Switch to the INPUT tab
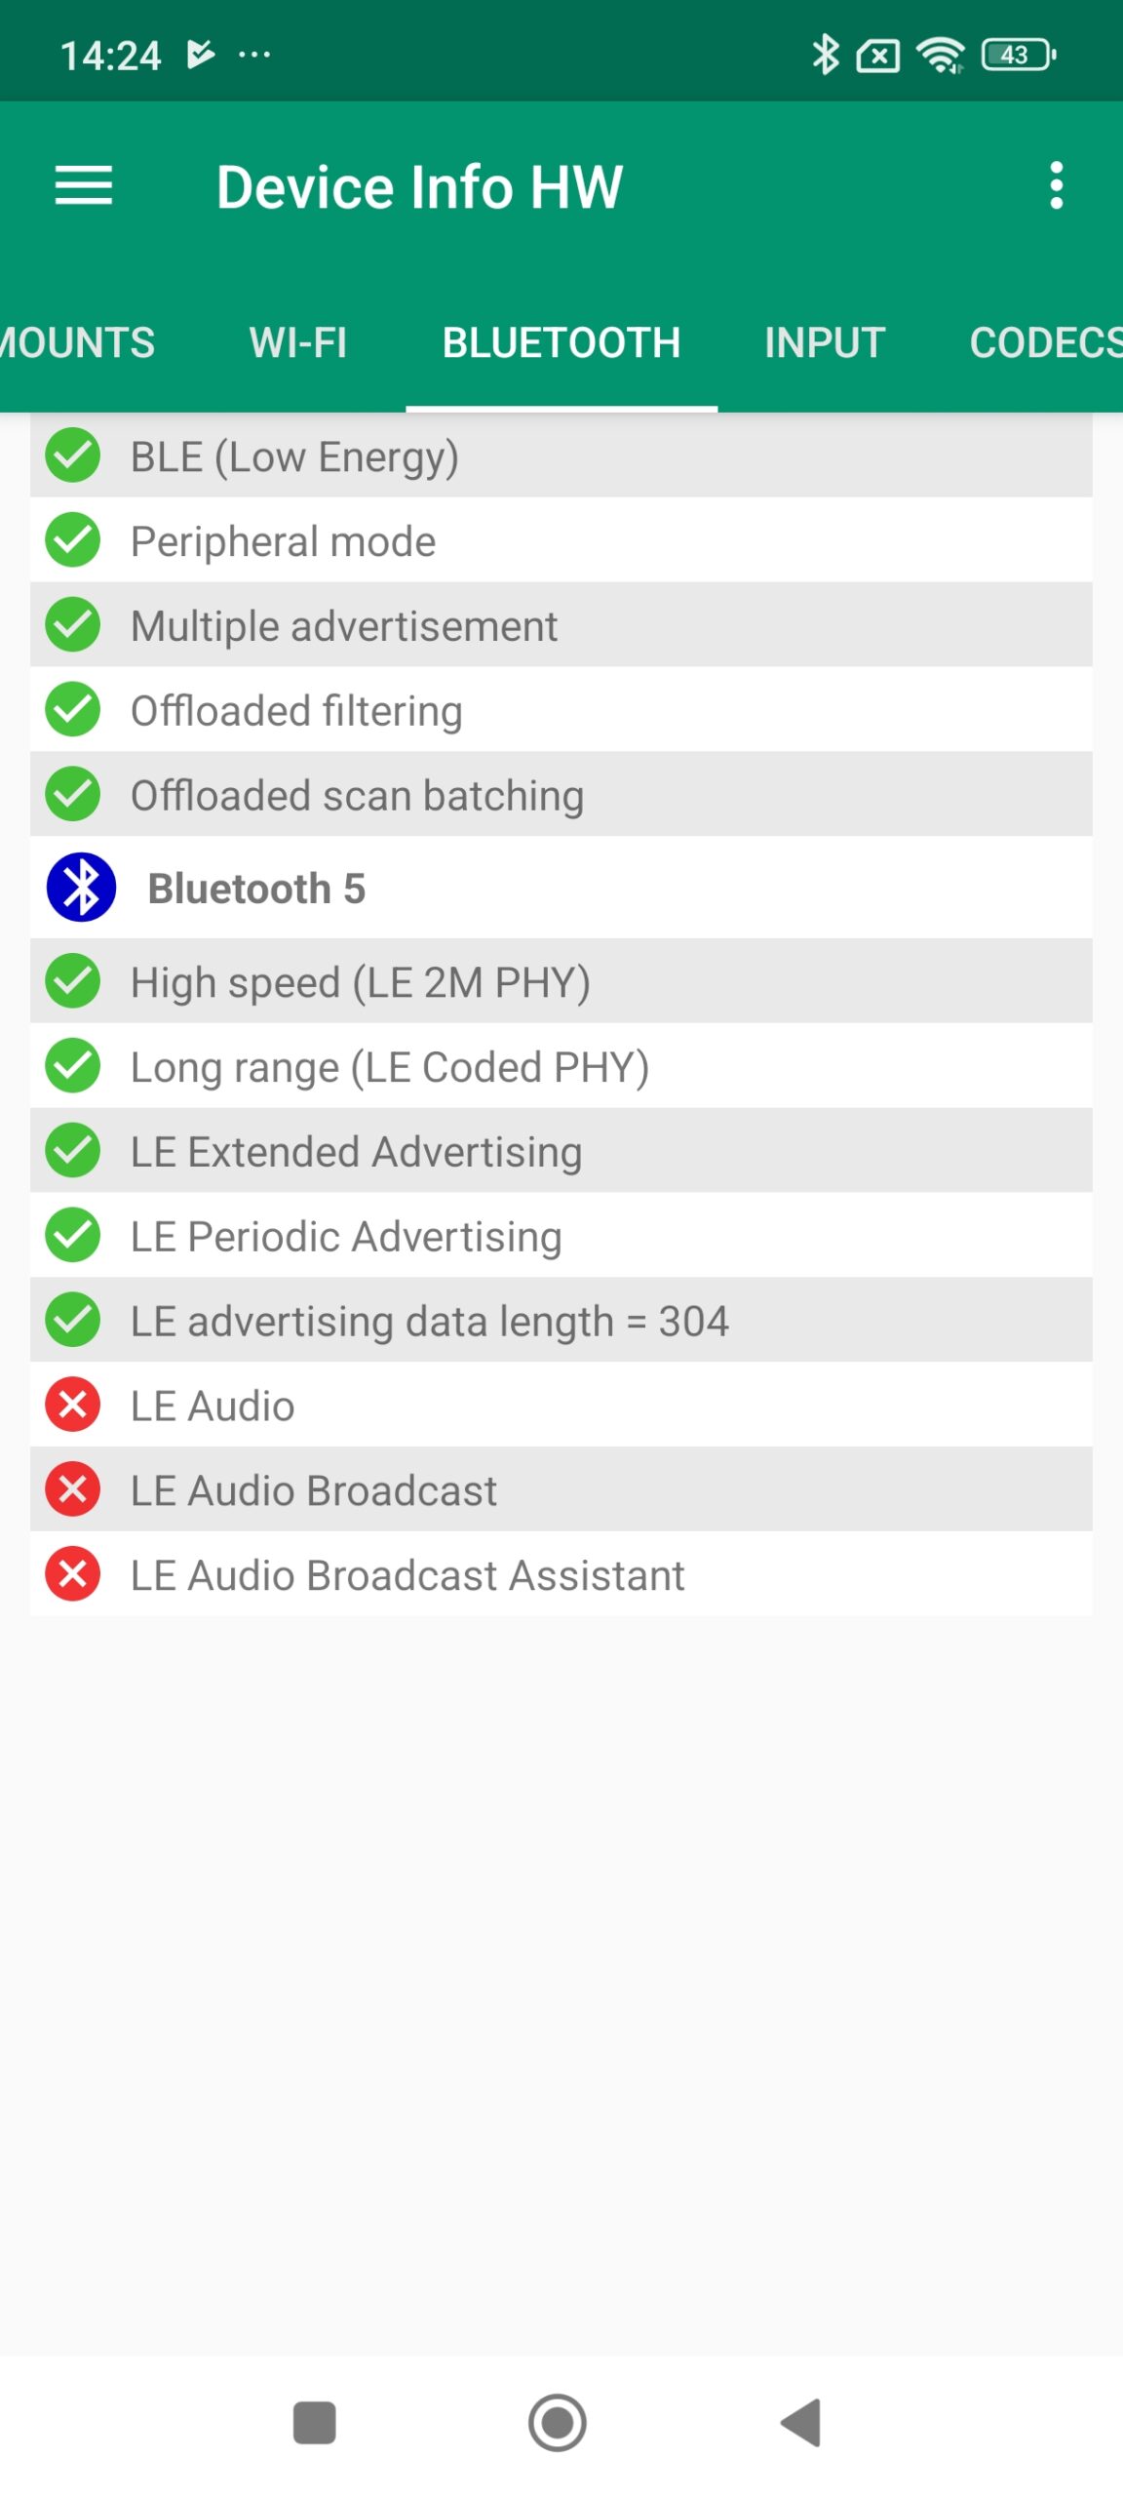Screen dimensions: 1123x2497 (x=824, y=342)
